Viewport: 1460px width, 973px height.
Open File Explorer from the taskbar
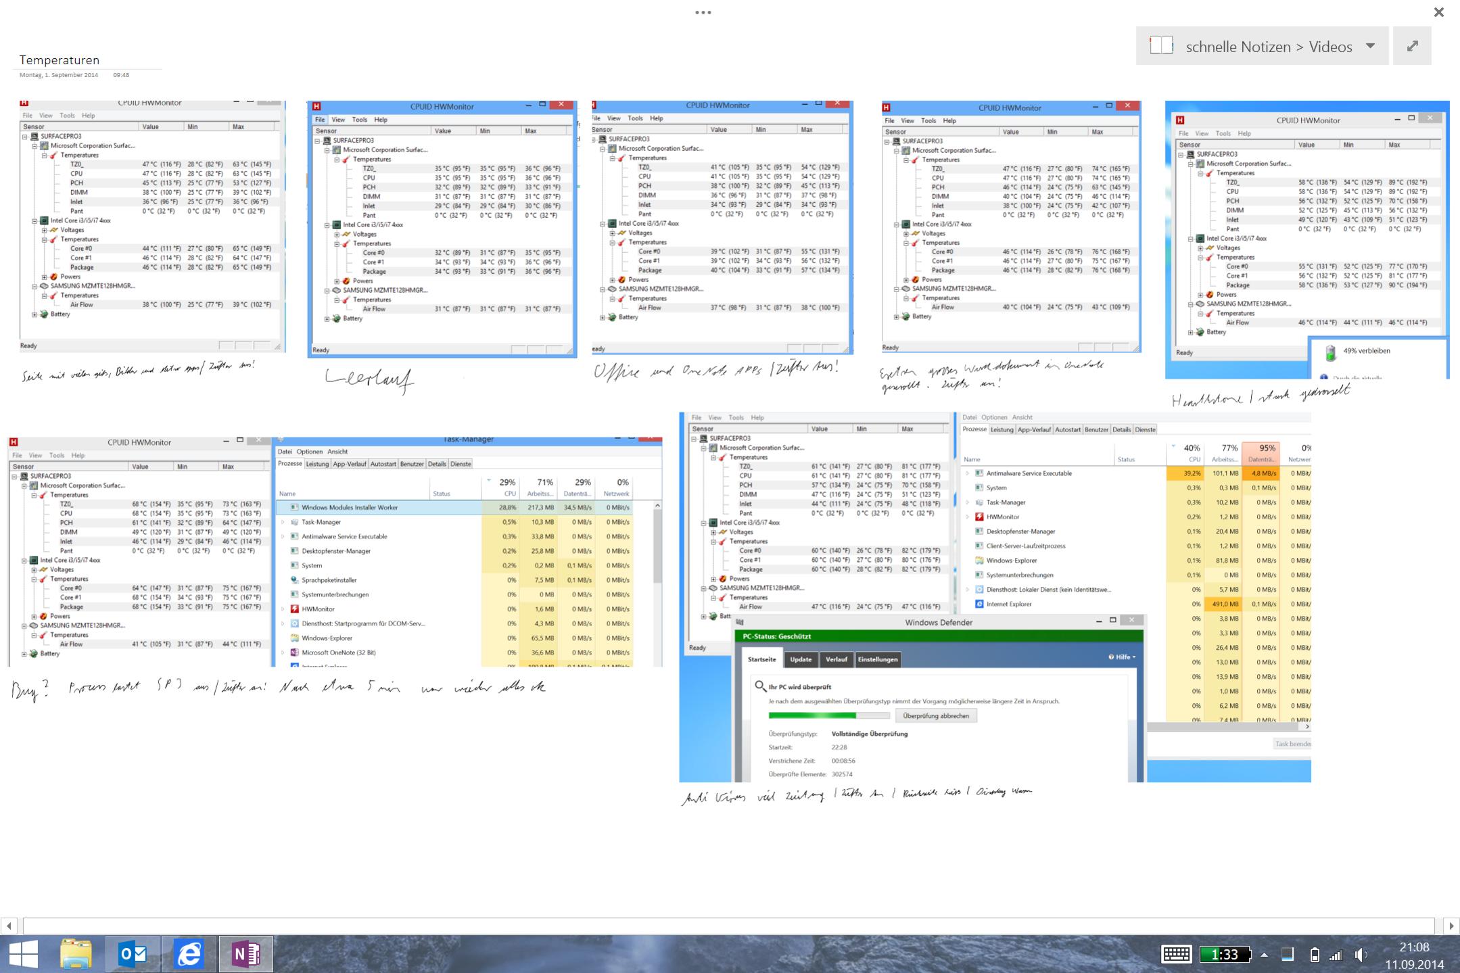coord(76,954)
